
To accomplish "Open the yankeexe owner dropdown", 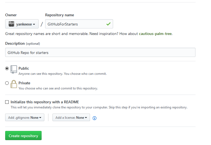I will pyautogui.click(x=22, y=24).
